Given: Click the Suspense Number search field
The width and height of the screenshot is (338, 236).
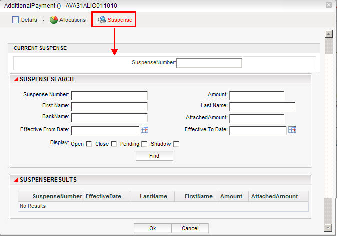Looking at the screenshot, I should (109, 96).
